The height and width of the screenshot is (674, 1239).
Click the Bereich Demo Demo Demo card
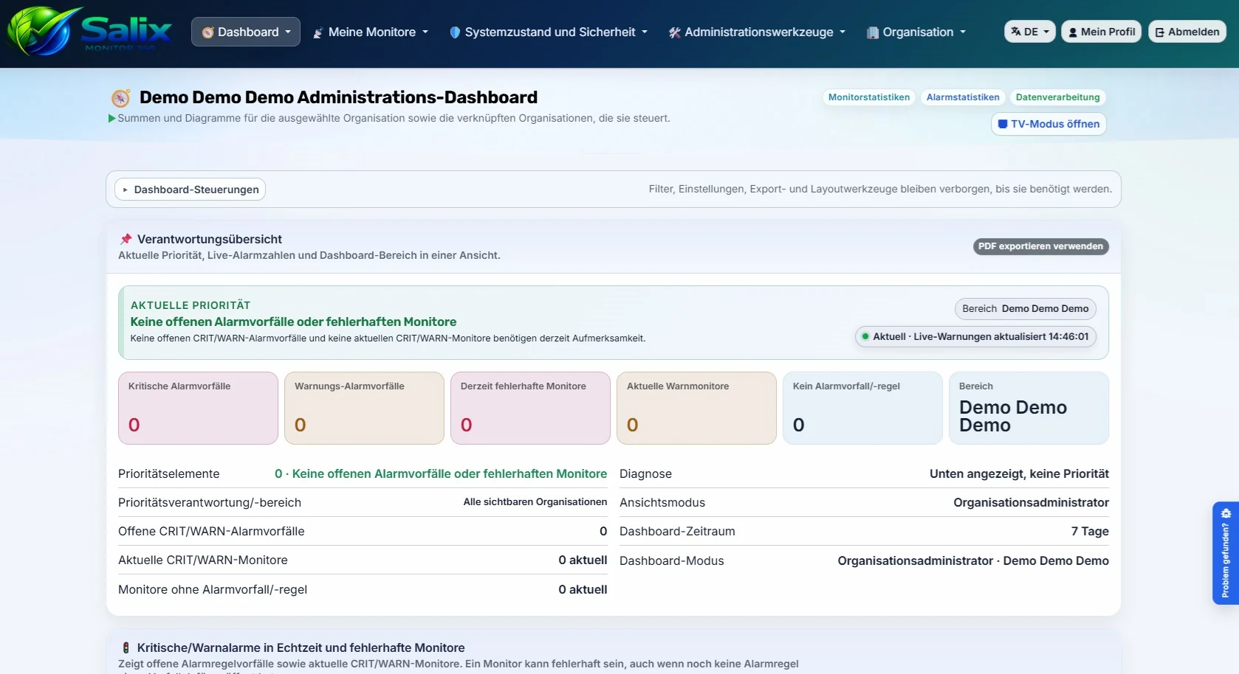click(x=1029, y=408)
